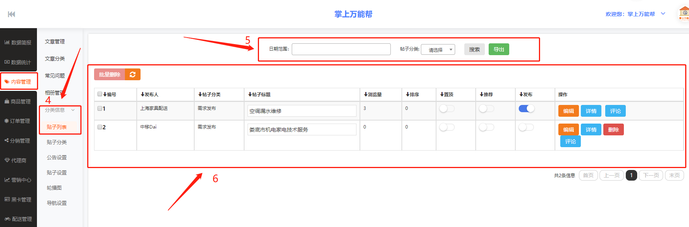
Task: Open 文章管理 menu item
Action: (55, 41)
